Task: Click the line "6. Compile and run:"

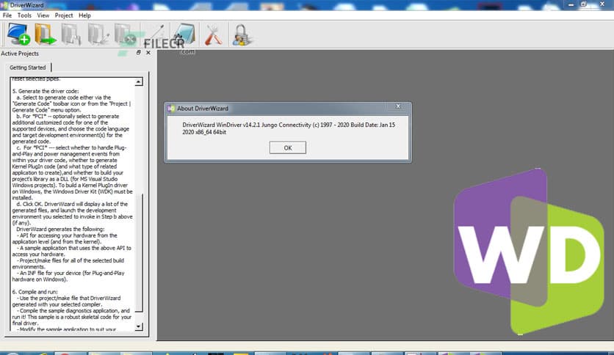Action: [x=35, y=292]
